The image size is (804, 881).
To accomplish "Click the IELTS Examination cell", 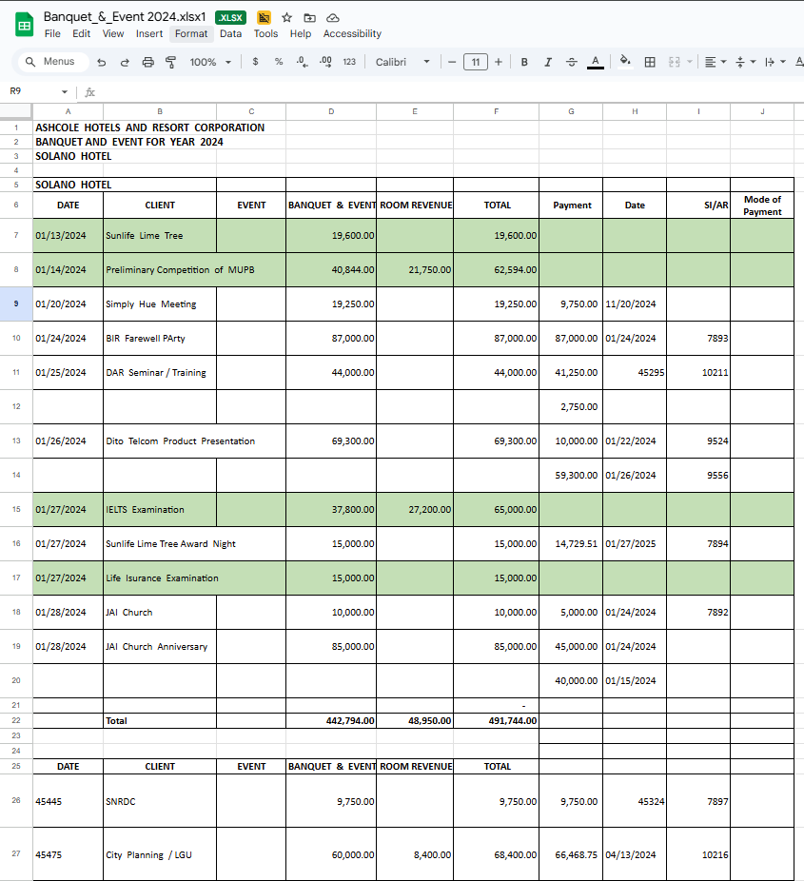I will (160, 510).
